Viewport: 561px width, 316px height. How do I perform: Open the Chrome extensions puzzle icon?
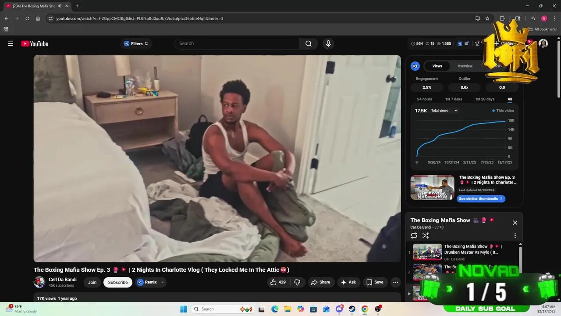point(502,18)
